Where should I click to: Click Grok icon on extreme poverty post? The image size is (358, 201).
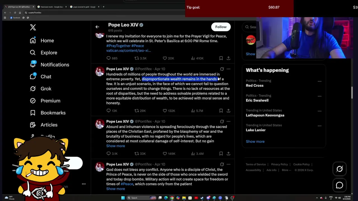click(222, 69)
